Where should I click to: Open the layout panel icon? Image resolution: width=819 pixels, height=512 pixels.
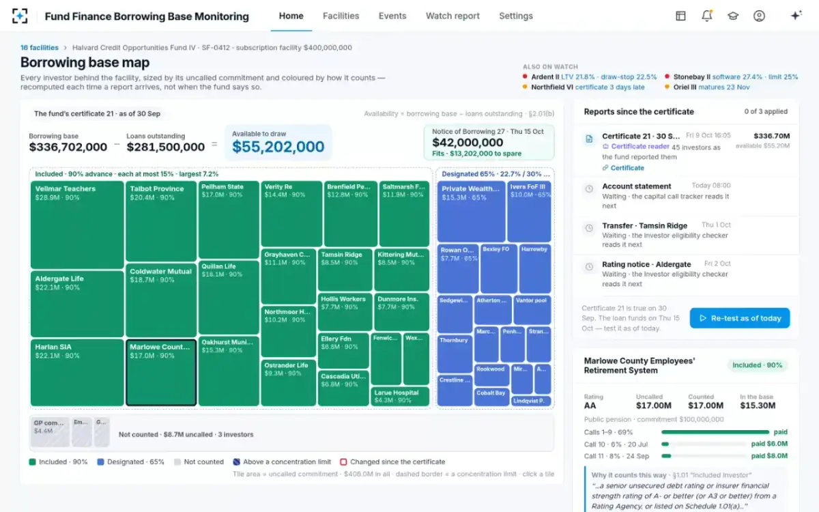(x=680, y=16)
